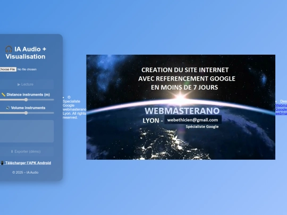The height and width of the screenshot is (215, 287).
Task: Click the 'Specialiste Google webmasterano Lyon' copyright text
Action: (74, 107)
